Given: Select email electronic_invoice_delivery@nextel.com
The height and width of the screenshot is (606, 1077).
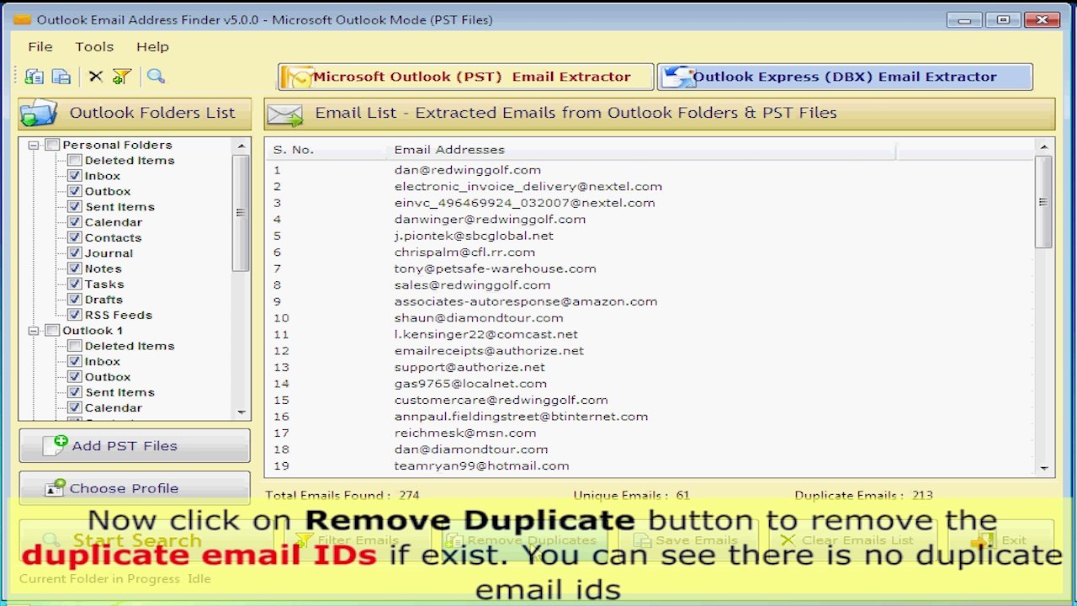Looking at the screenshot, I should point(528,187).
